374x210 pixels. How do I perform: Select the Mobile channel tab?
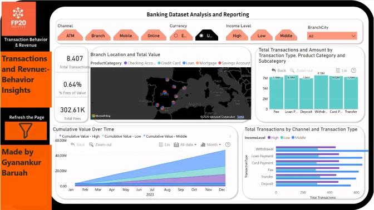coord(126,36)
